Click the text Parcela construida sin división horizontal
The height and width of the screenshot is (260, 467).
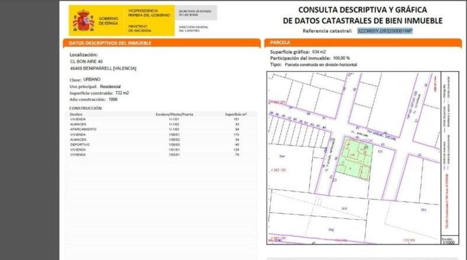point(321,64)
